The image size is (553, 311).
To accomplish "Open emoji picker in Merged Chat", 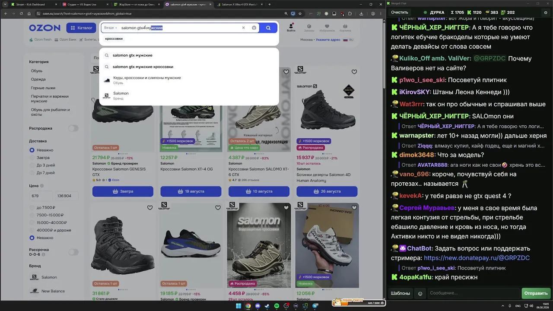I will [420, 293].
